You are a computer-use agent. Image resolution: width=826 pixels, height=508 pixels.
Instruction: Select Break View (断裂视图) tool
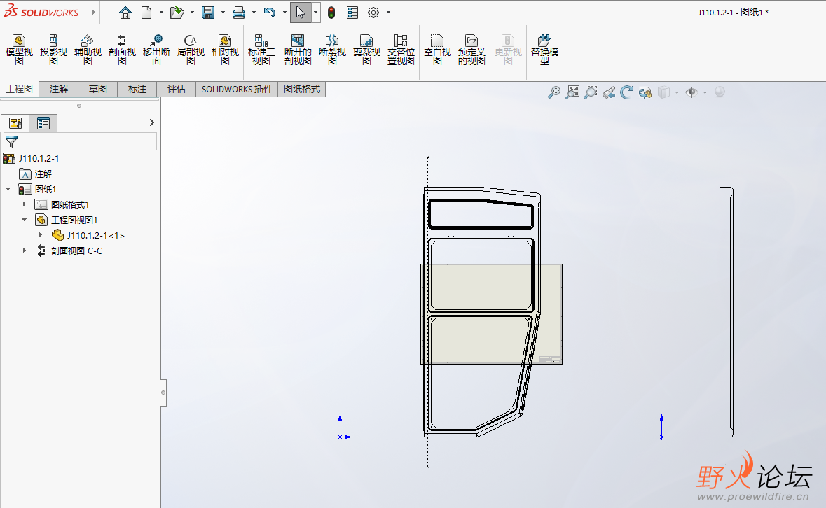(x=332, y=50)
